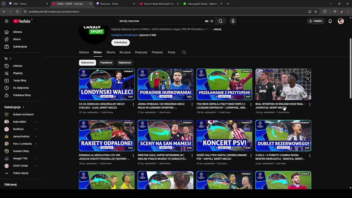Viewport: 352px width, 198px height.
Task: Add Real-Juventus video to Watch later
Action: 307,73
